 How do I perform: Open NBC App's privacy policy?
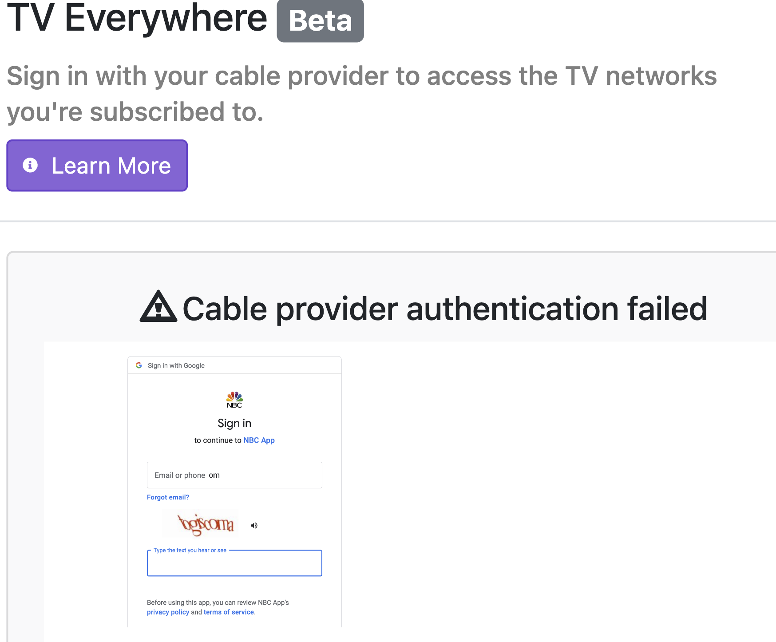point(168,612)
